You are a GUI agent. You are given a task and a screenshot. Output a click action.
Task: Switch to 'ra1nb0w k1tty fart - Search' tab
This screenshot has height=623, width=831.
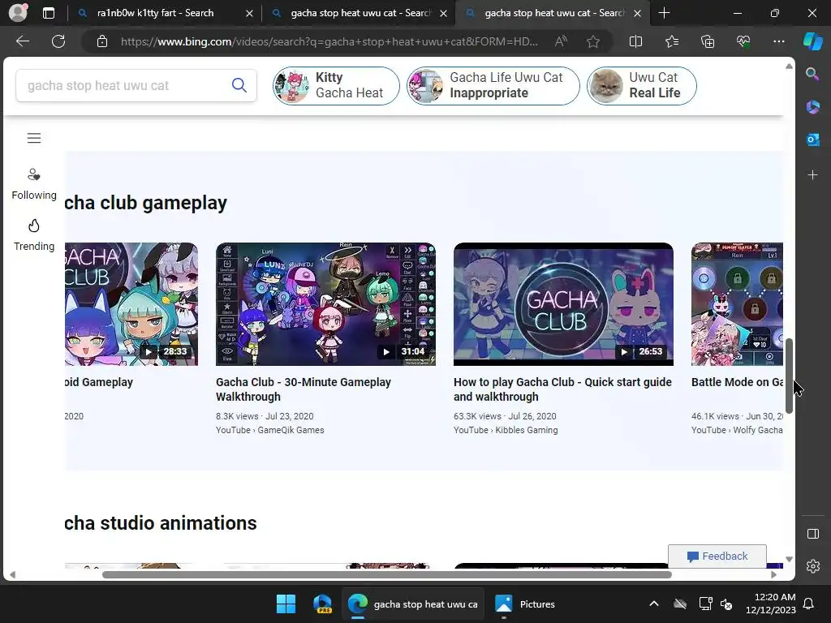tap(155, 13)
